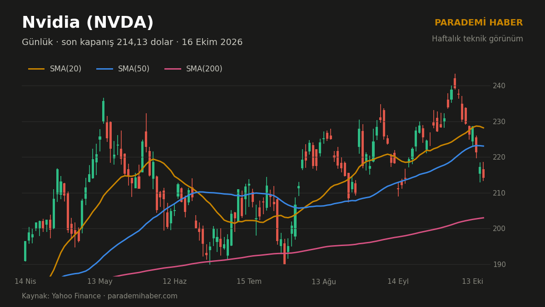Click the 190 price axis label
The image size is (545, 307).
[x=499, y=265]
